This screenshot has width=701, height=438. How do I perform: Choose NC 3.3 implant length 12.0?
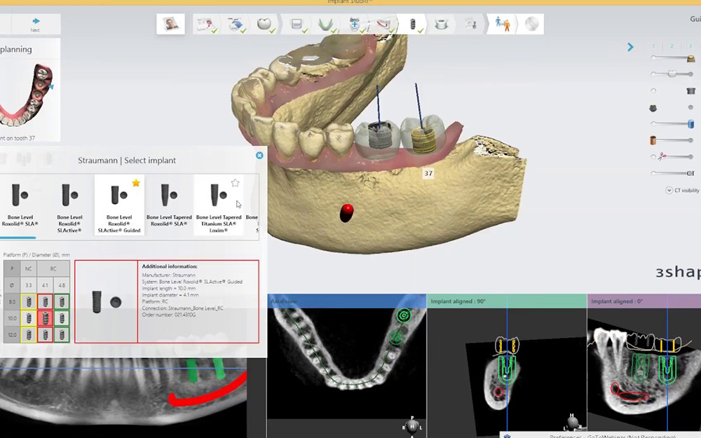[29, 335]
